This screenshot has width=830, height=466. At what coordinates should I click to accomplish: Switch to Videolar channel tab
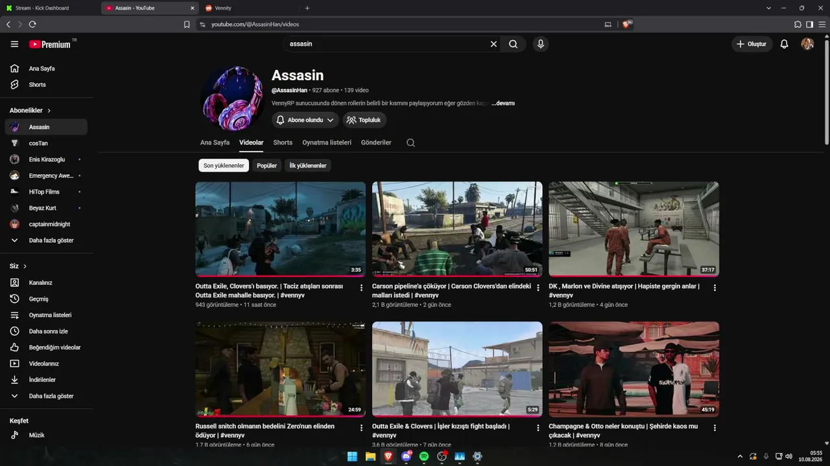(252, 142)
